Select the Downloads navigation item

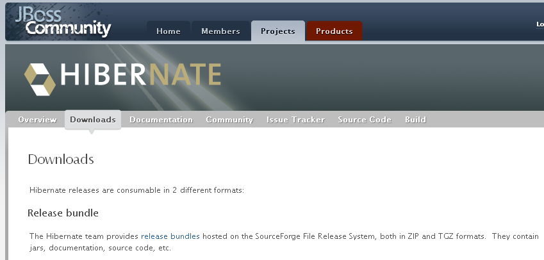(93, 120)
